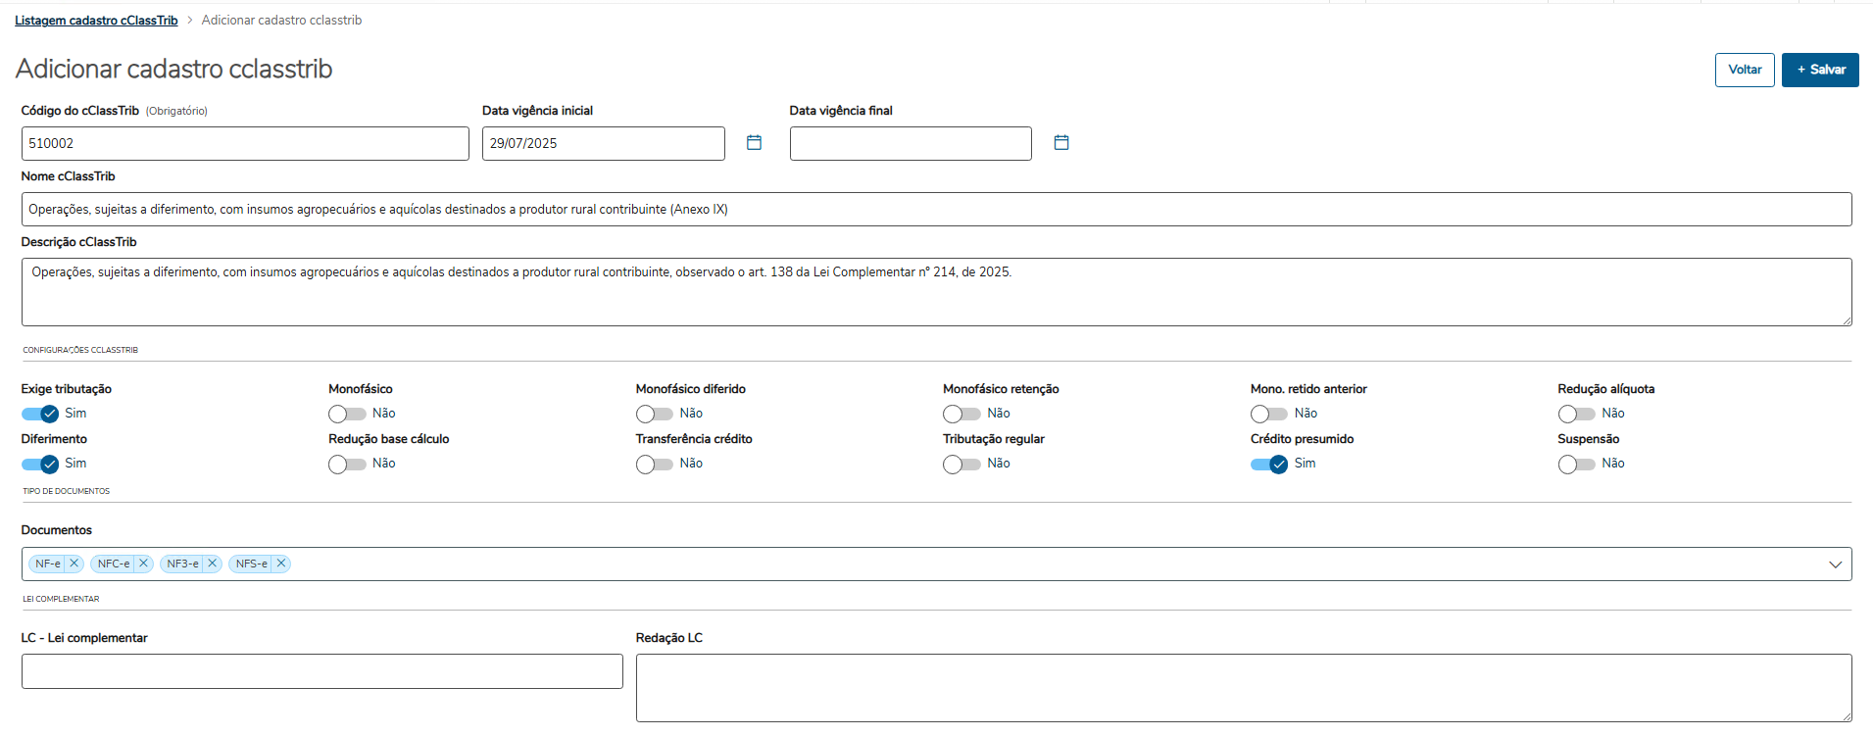
Task: Switch off Crédito presumido
Action: (1269, 464)
